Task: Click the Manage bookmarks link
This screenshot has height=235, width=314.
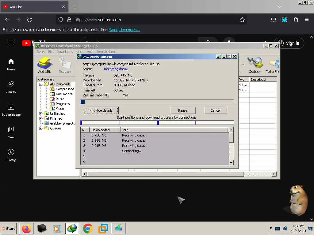Action: point(124,30)
